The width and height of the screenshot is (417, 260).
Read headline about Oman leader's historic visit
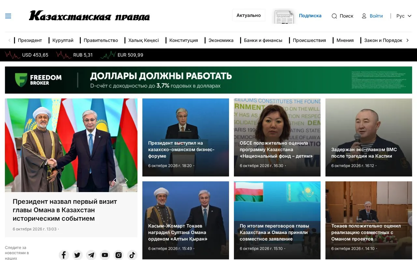pos(65,210)
